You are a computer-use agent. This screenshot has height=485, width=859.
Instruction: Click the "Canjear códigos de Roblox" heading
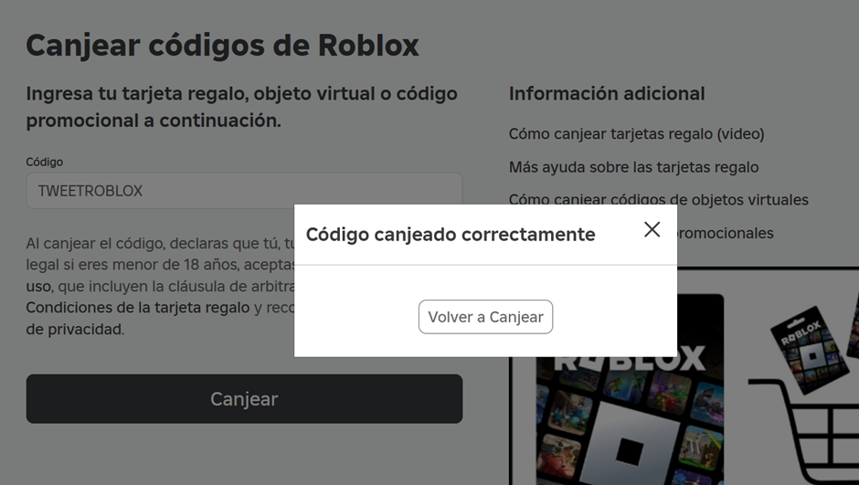(x=222, y=46)
